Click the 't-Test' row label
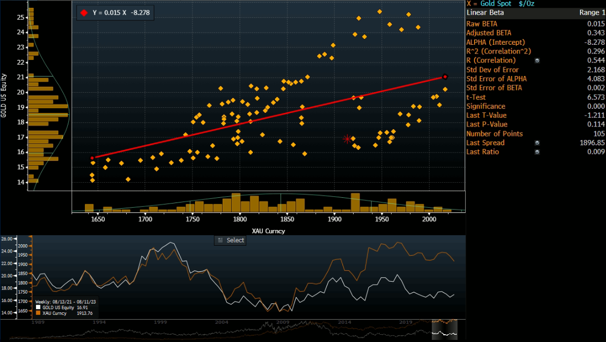 click(476, 97)
